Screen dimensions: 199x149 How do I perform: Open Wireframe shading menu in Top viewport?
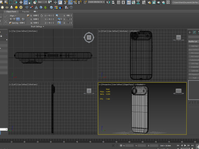coord(33,31)
